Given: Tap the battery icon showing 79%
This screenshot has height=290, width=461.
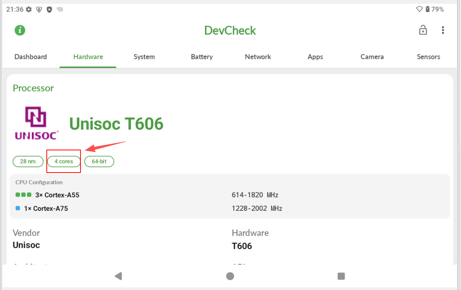Looking at the screenshot, I should pyautogui.click(x=427, y=9).
